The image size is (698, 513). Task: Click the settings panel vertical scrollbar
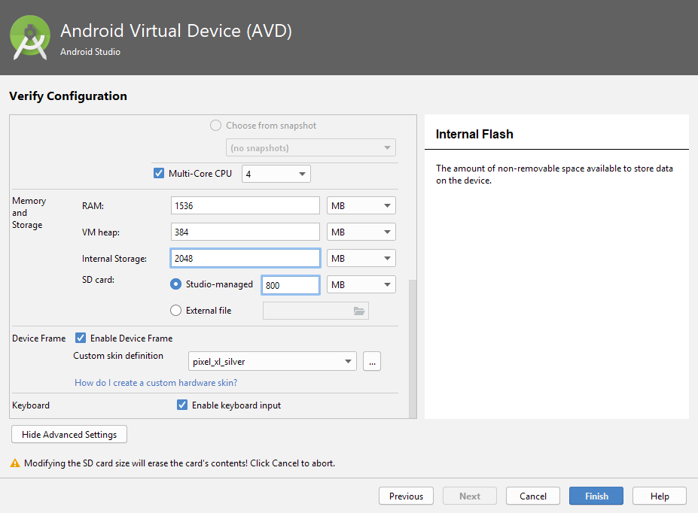click(412, 346)
